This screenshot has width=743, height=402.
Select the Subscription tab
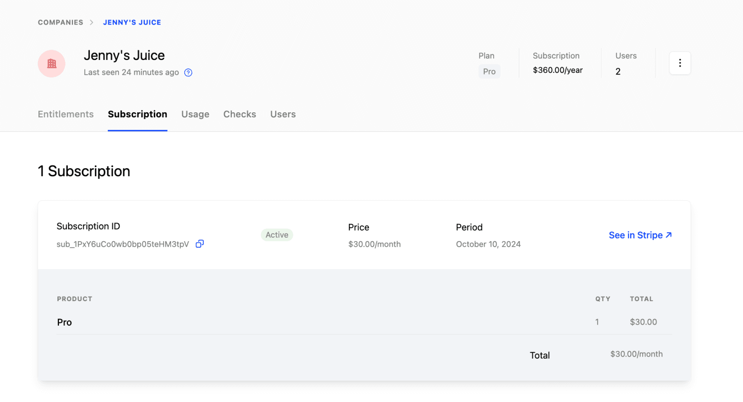pyautogui.click(x=137, y=114)
